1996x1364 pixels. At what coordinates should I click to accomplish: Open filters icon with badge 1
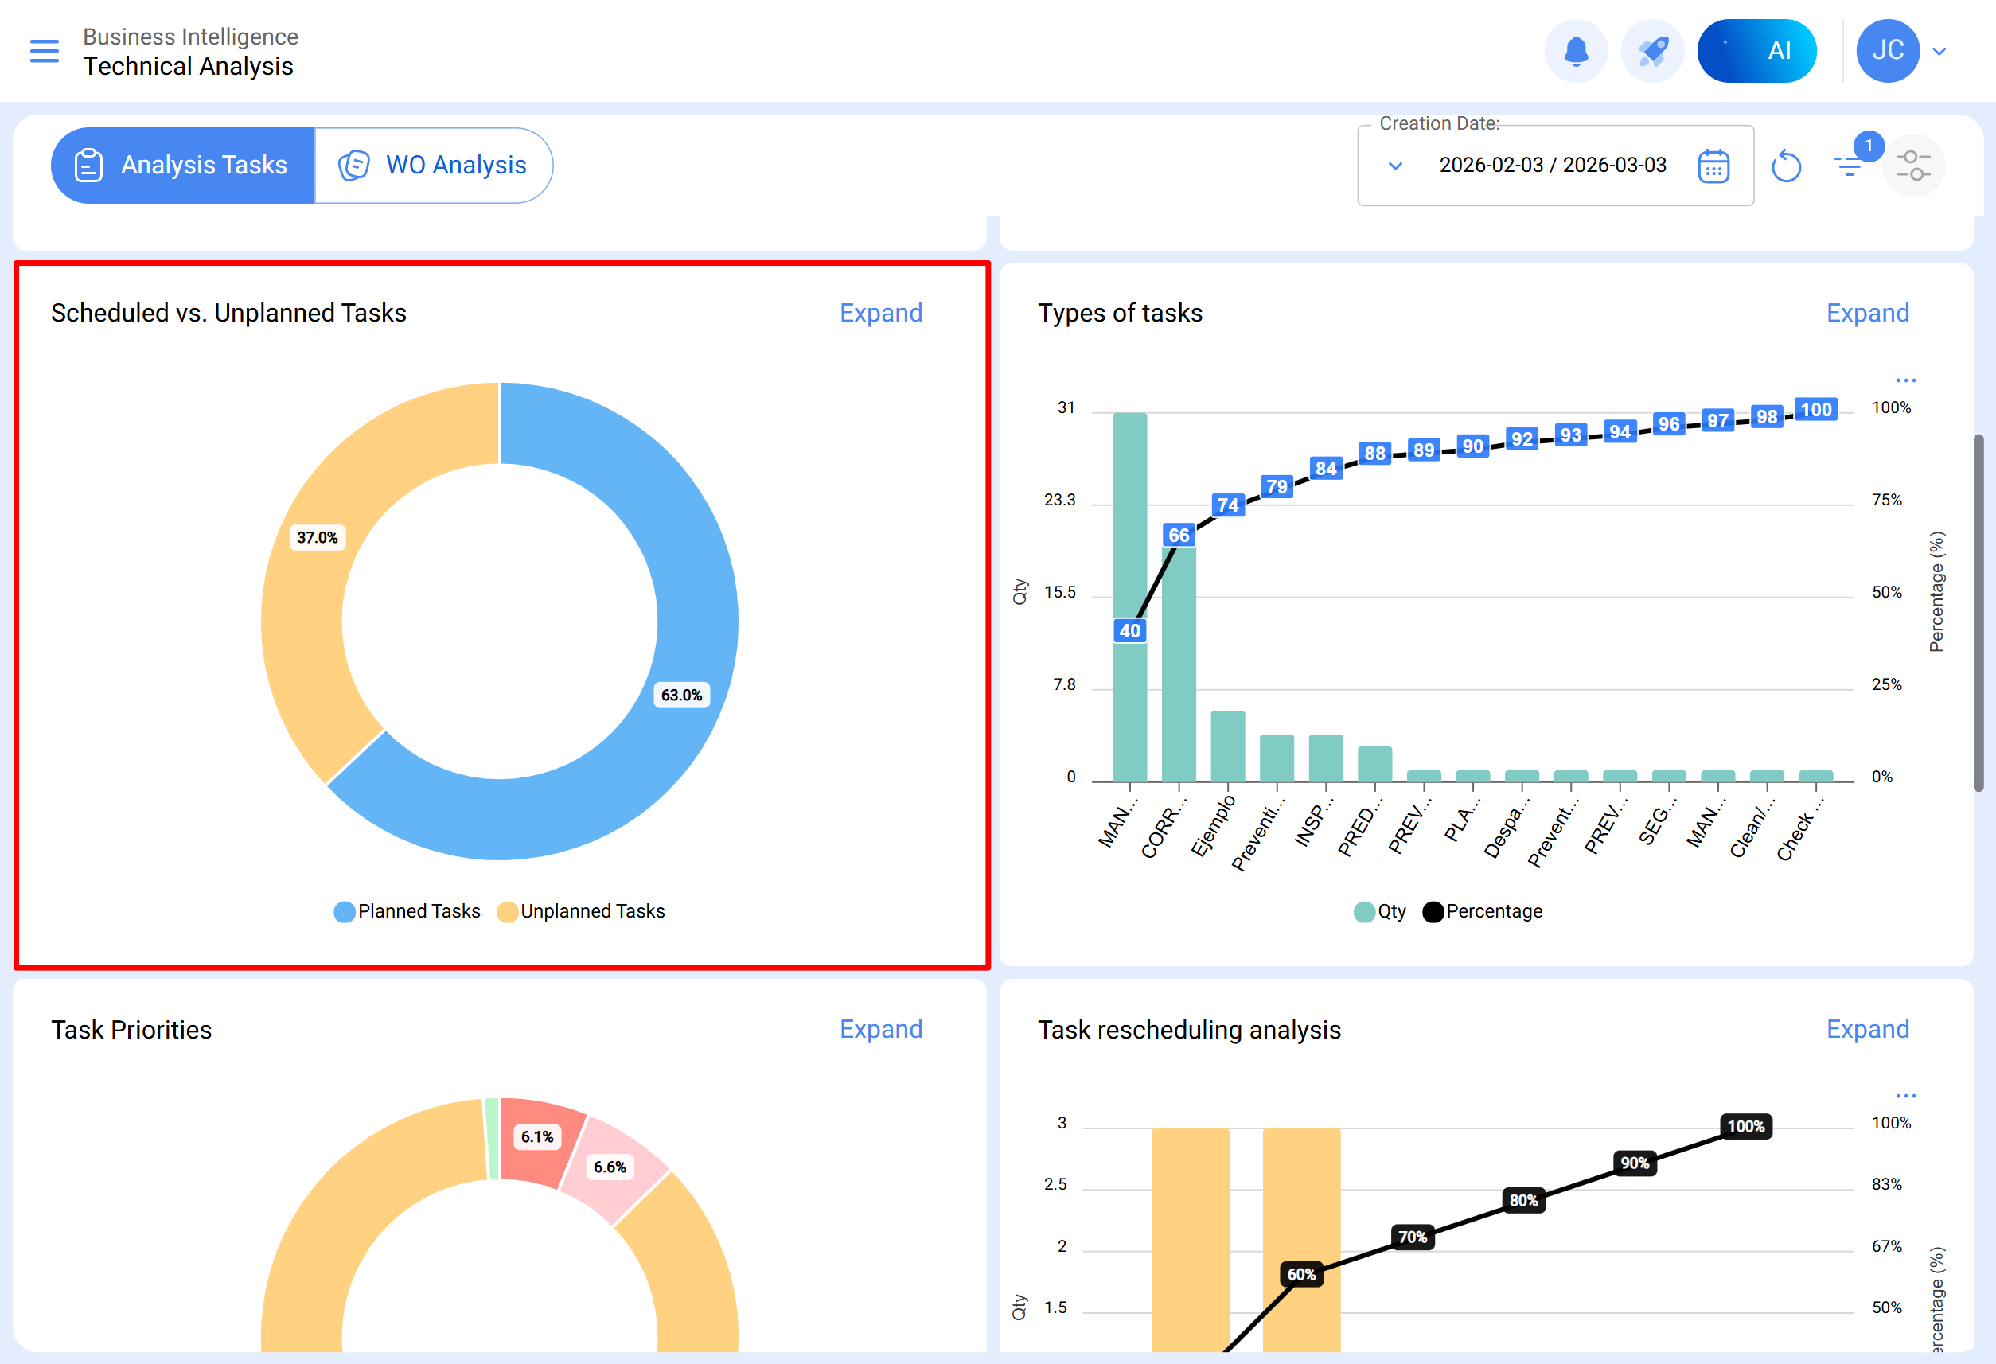(1848, 164)
